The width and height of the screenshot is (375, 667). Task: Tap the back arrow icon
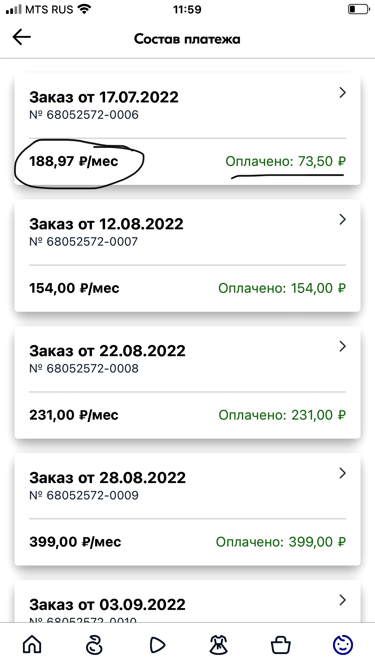pos(21,37)
